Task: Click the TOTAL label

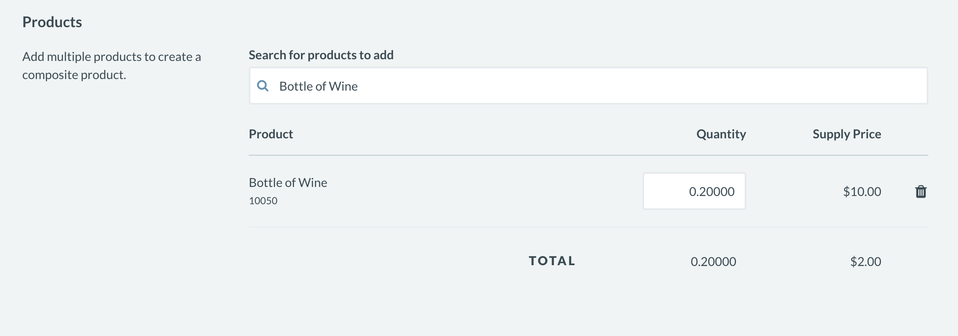Action: tap(552, 261)
